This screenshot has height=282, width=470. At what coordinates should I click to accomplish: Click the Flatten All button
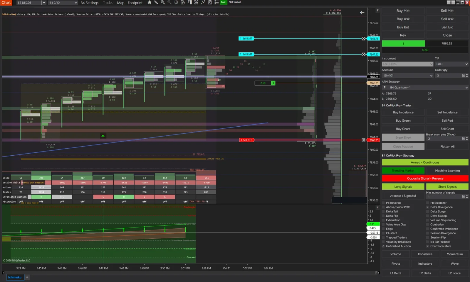(447, 147)
